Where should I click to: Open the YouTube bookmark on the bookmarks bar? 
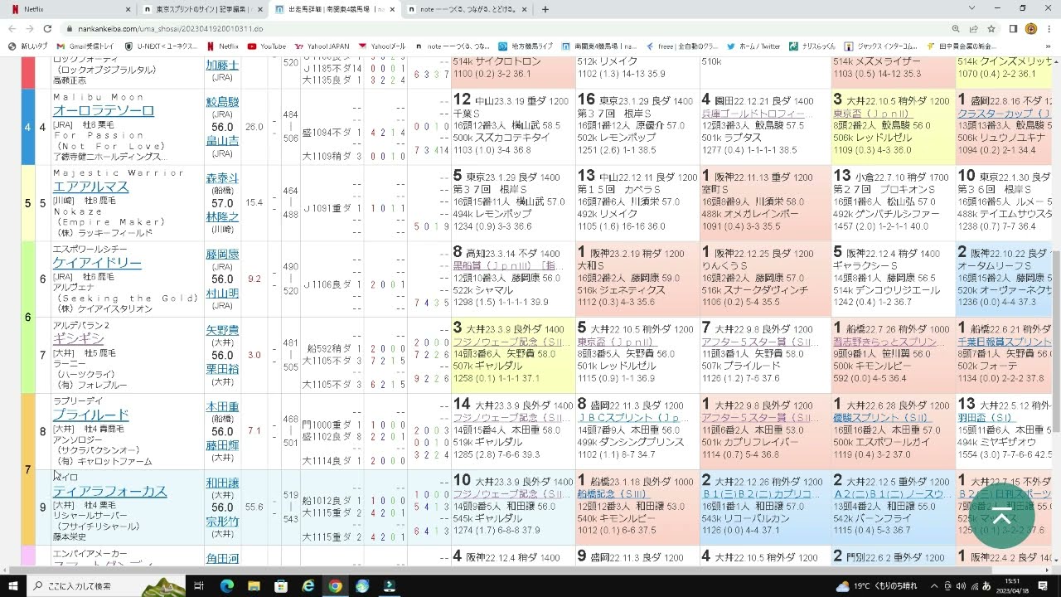point(265,46)
